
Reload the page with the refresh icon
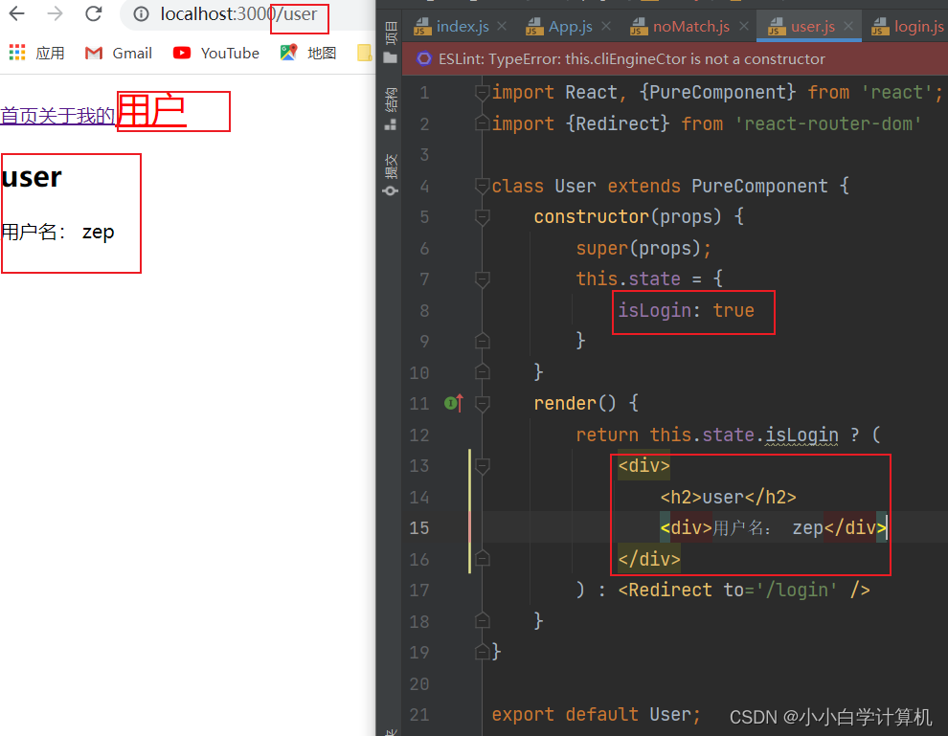93,15
